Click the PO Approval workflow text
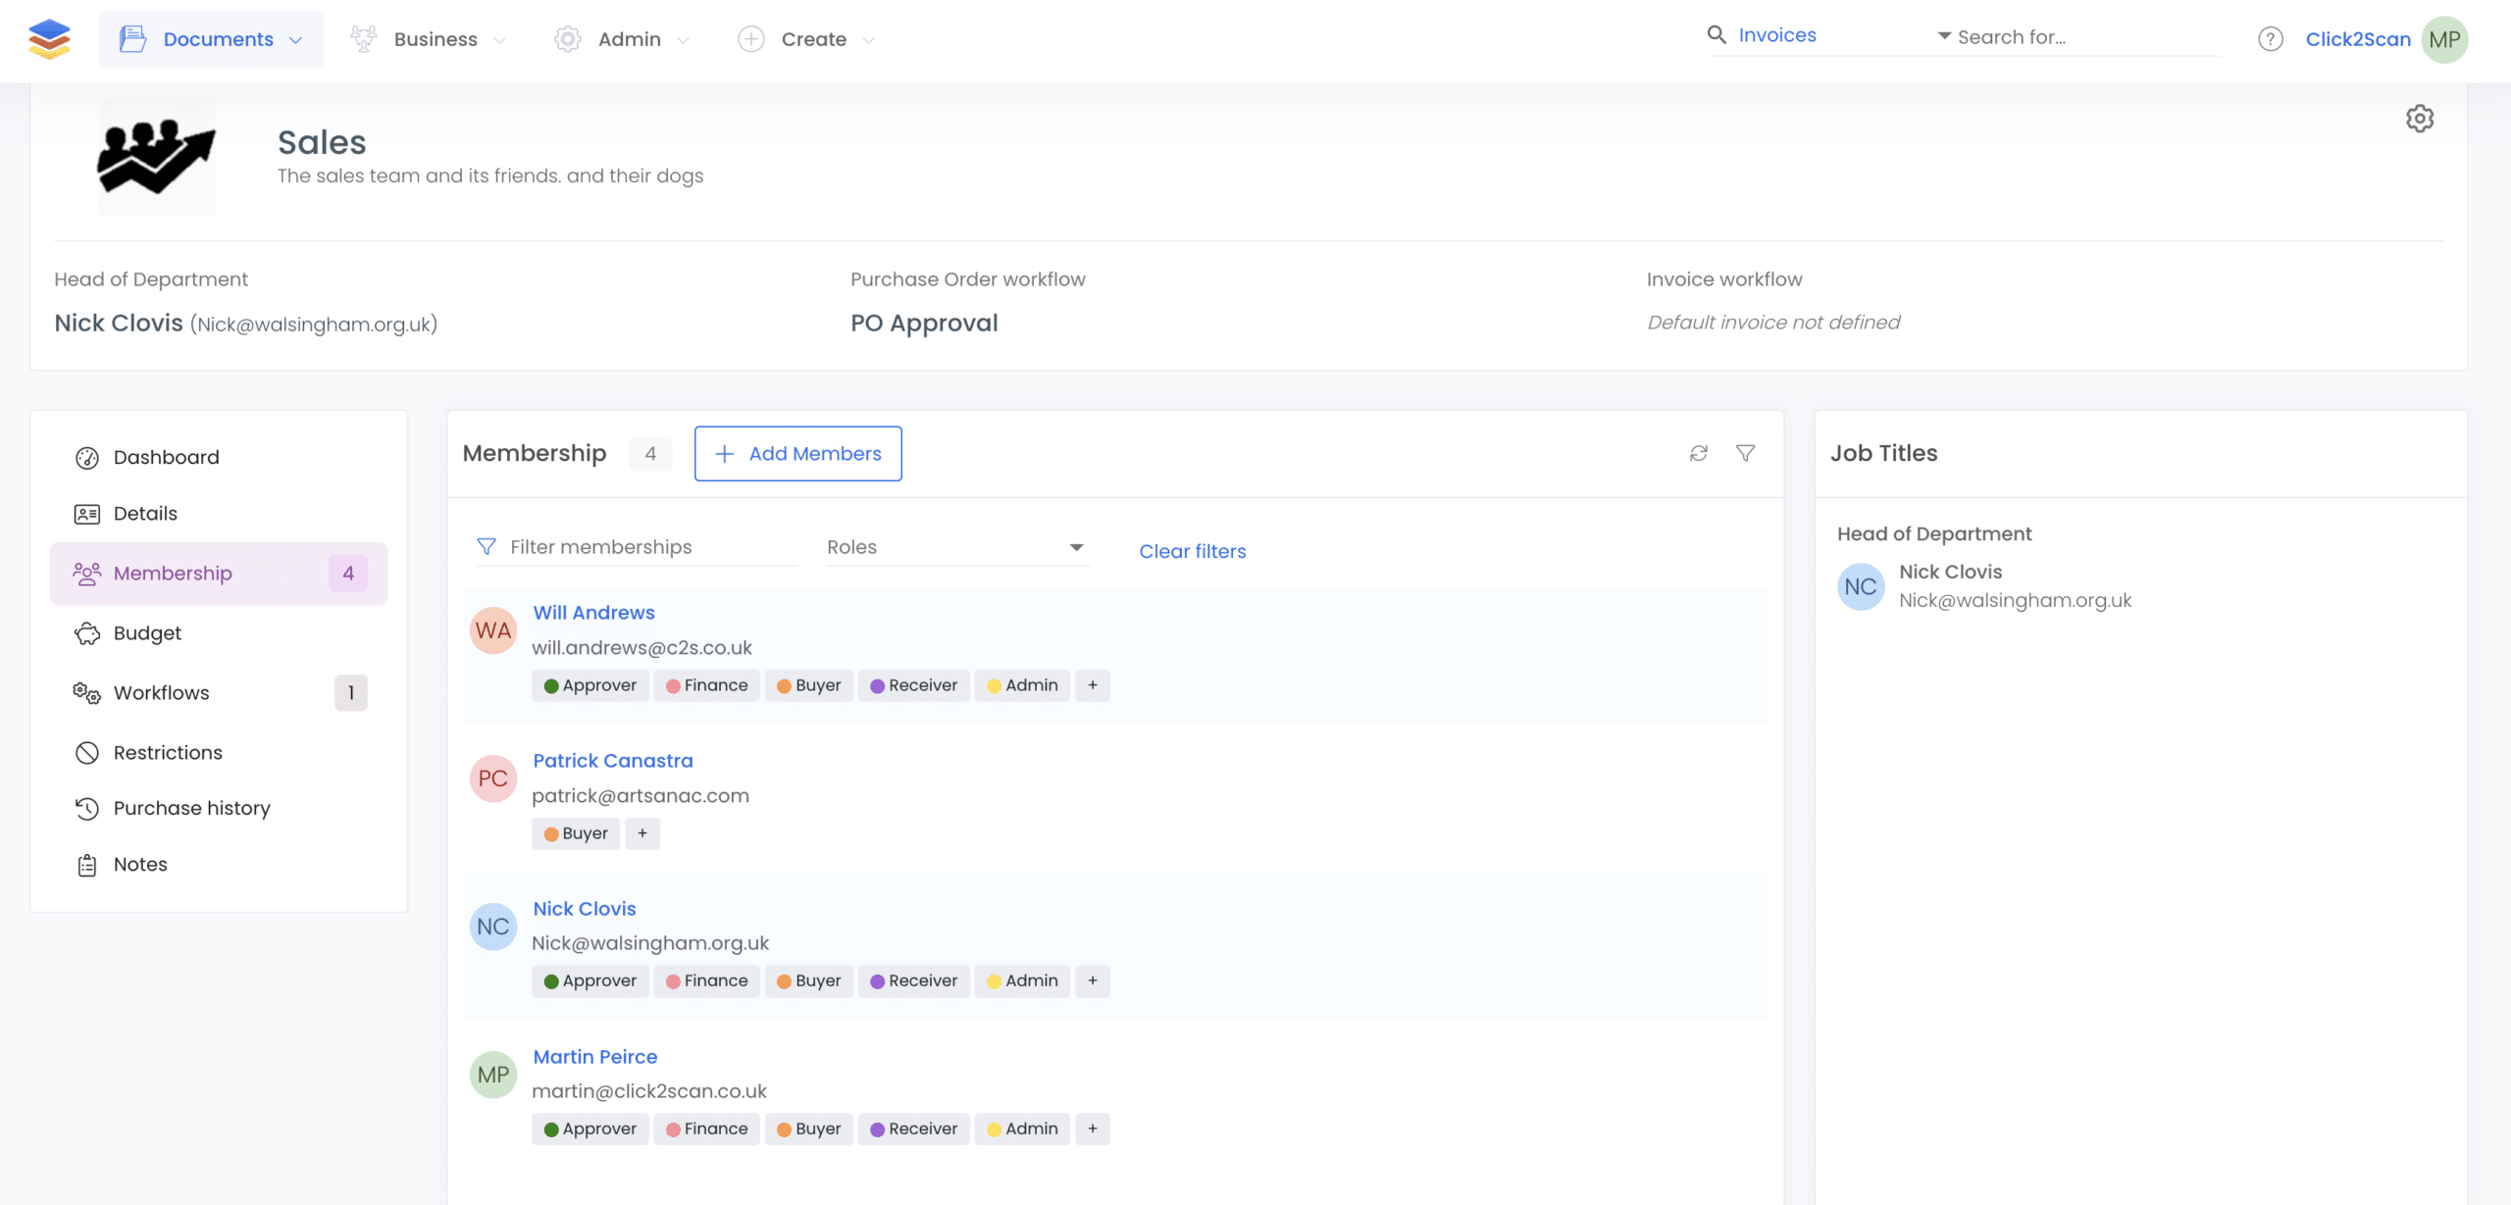The width and height of the screenshot is (2511, 1205). [x=924, y=323]
